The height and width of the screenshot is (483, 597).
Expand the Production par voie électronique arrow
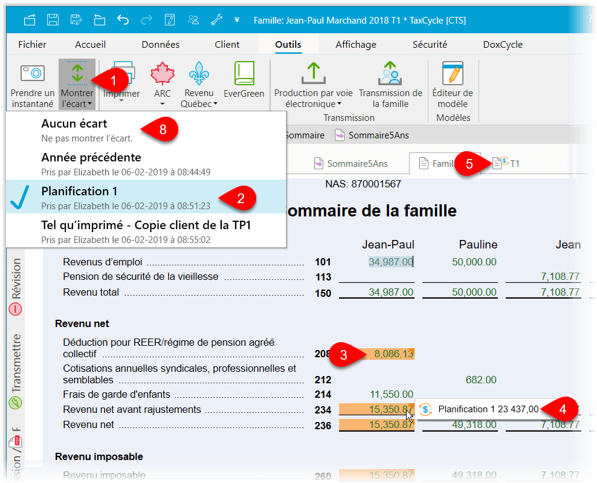pos(339,104)
